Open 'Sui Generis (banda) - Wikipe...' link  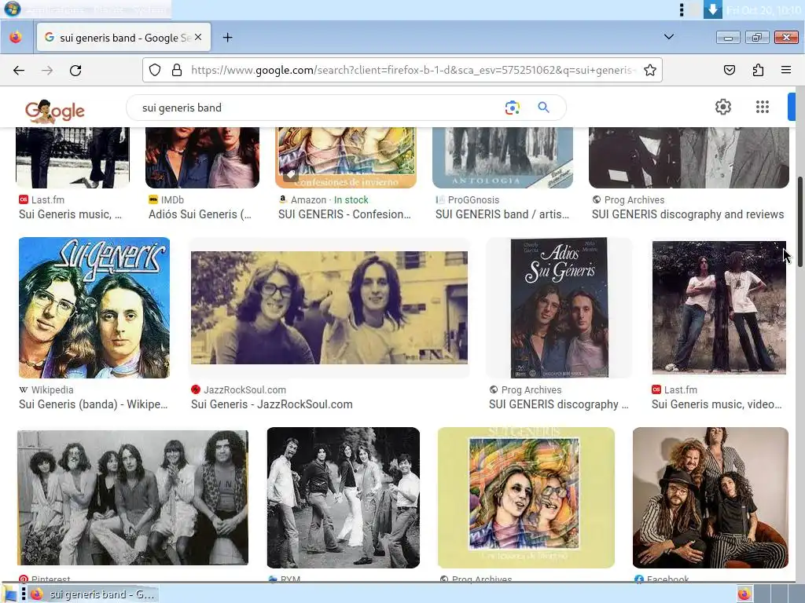(x=93, y=404)
